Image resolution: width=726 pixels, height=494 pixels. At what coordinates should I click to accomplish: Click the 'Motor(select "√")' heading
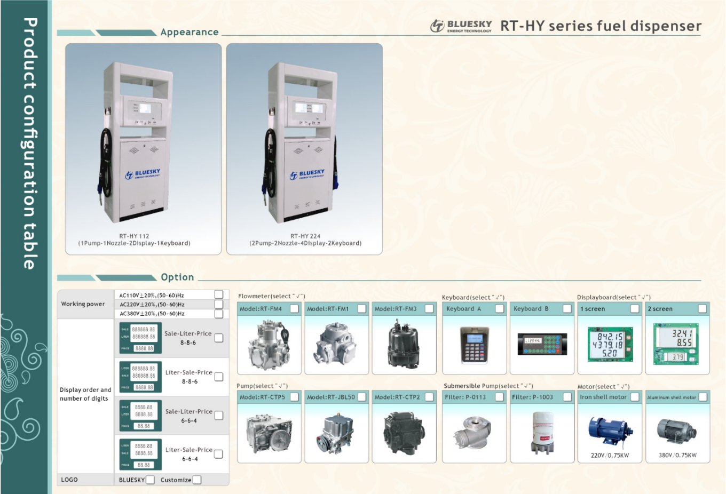(603, 386)
